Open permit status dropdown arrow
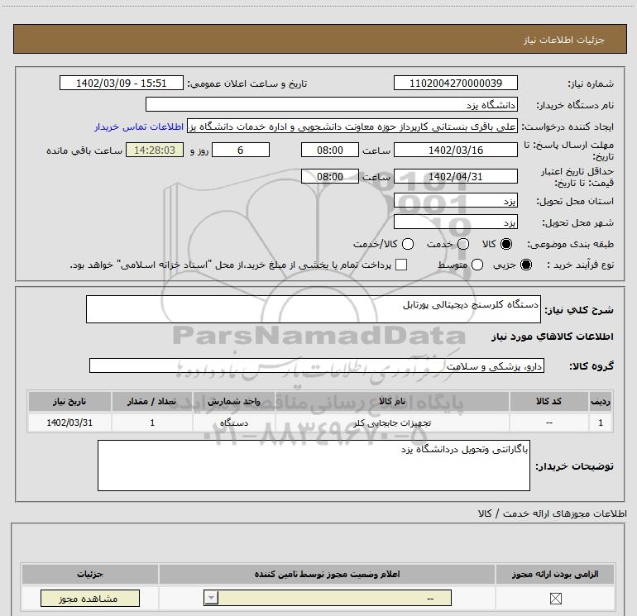The image size is (637, 616). 211,598
